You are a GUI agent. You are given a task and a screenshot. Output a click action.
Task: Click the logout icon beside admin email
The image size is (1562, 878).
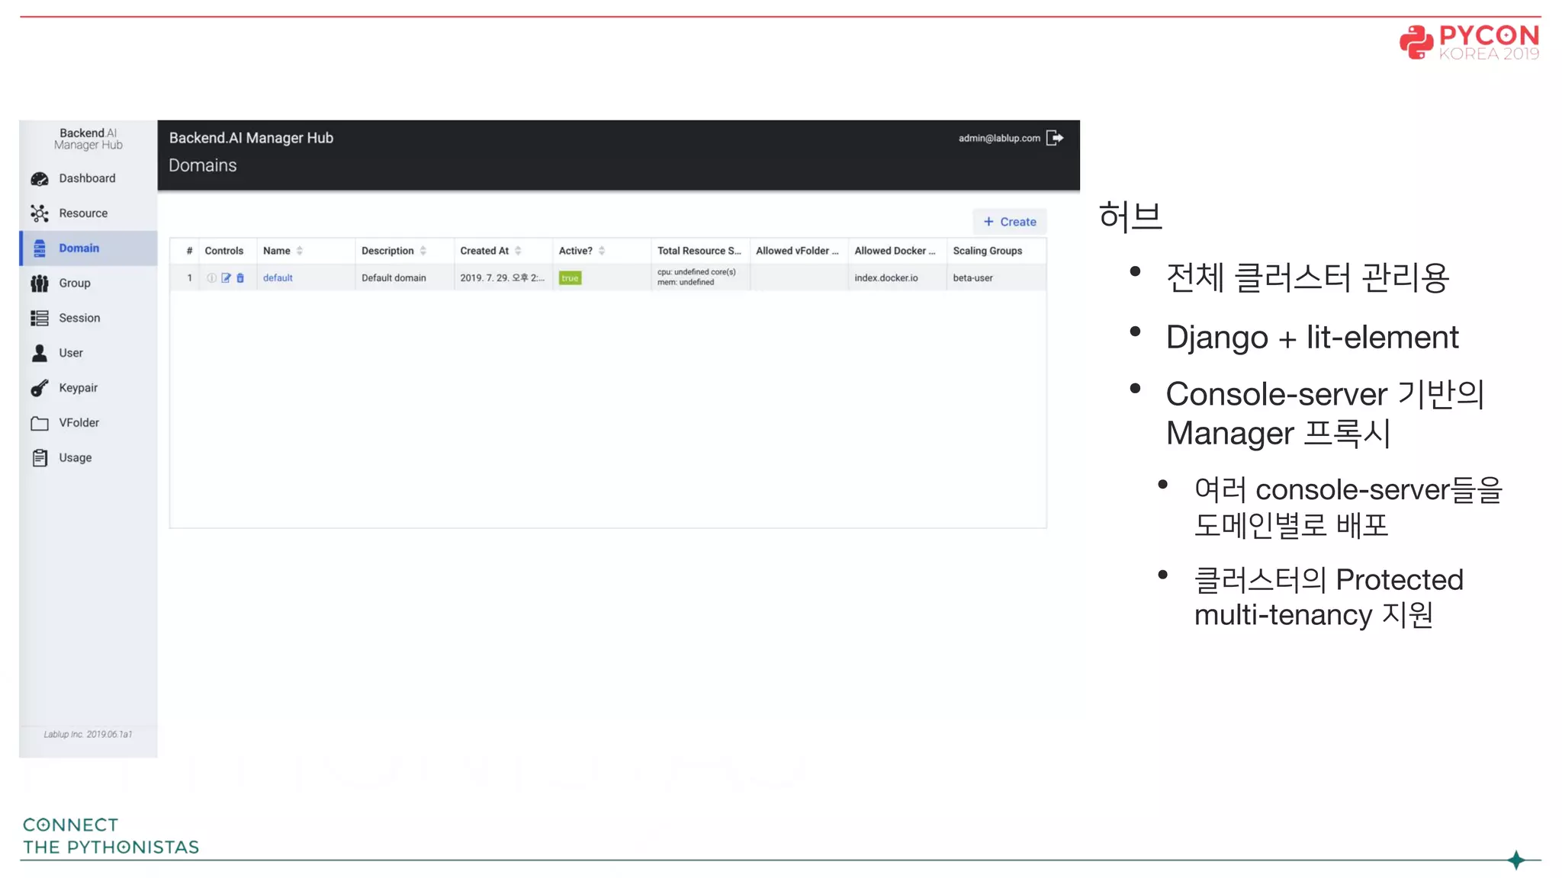pyautogui.click(x=1055, y=138)
